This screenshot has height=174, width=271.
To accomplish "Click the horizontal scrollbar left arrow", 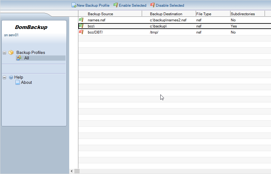I will tap(72, 171).
